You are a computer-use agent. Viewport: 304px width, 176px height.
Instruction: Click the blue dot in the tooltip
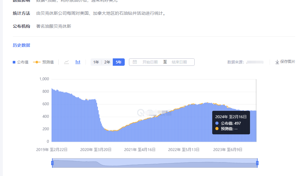(x=217, y=123)
